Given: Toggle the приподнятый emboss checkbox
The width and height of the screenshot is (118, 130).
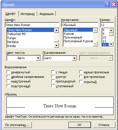Looking at the screenshot, I should tap(53, 81).
